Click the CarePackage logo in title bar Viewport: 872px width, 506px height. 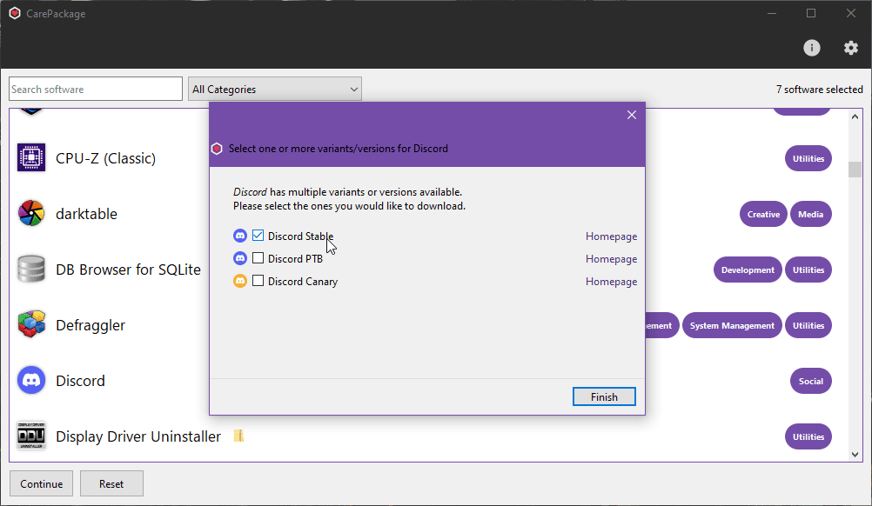[15, 13]
